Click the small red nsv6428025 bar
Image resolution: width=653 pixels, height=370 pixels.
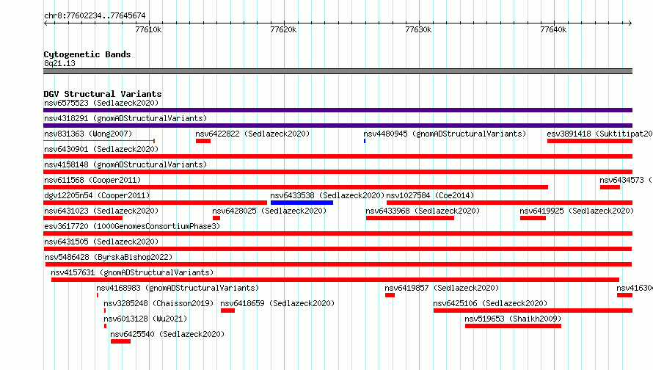point(216,218)
